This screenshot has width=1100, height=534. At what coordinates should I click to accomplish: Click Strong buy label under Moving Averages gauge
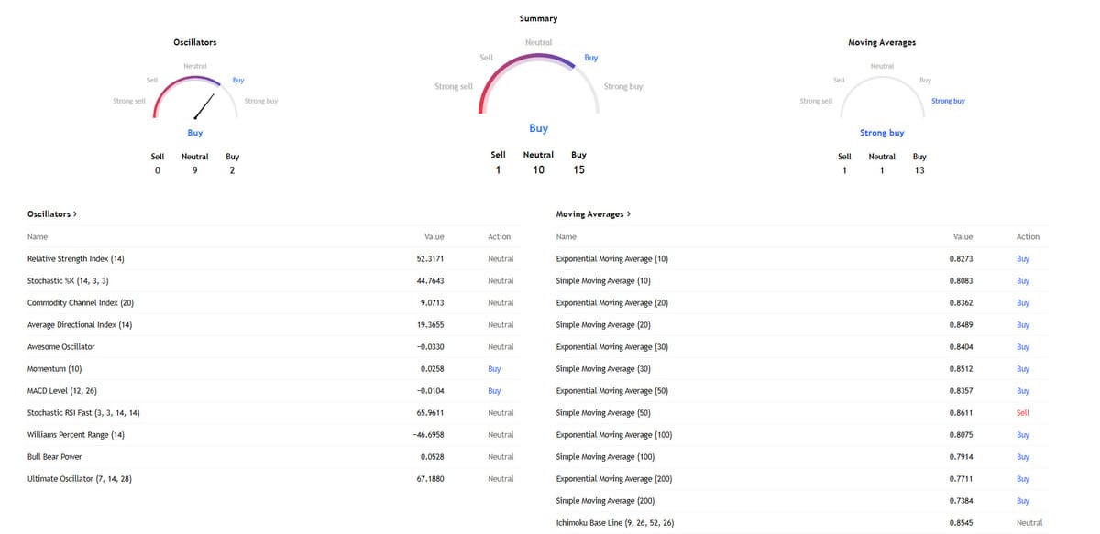pyautogui.click(x=882, y=133)
